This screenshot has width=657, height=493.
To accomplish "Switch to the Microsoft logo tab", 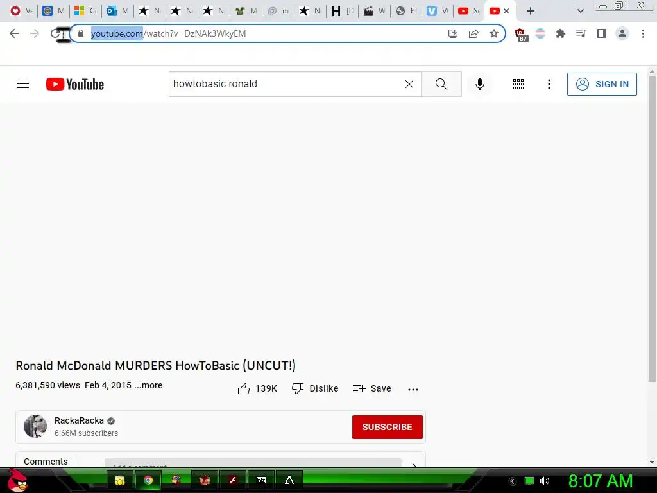I will pyautogui.click(x=85, y=11).
